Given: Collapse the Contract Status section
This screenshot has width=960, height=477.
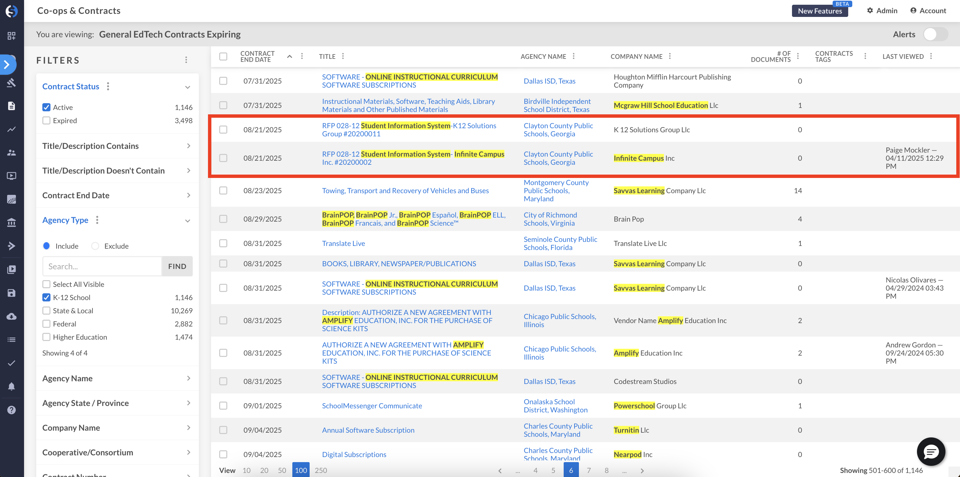Looking at the screenshot, I should pyautogui.click(x=187, y=87).
